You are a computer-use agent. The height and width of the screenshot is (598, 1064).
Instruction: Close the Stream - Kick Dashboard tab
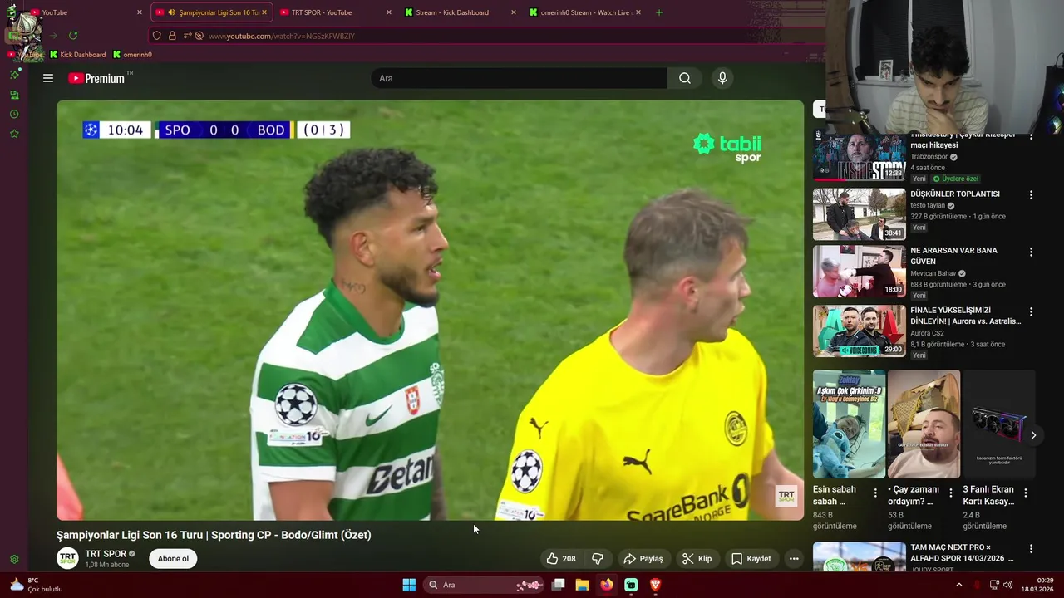[x=513, y=12]
